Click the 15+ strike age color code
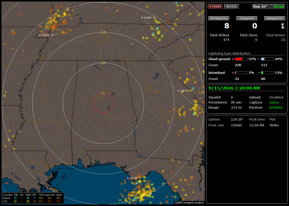Viewport: 289px width, 206px height. tap(41, 198)
